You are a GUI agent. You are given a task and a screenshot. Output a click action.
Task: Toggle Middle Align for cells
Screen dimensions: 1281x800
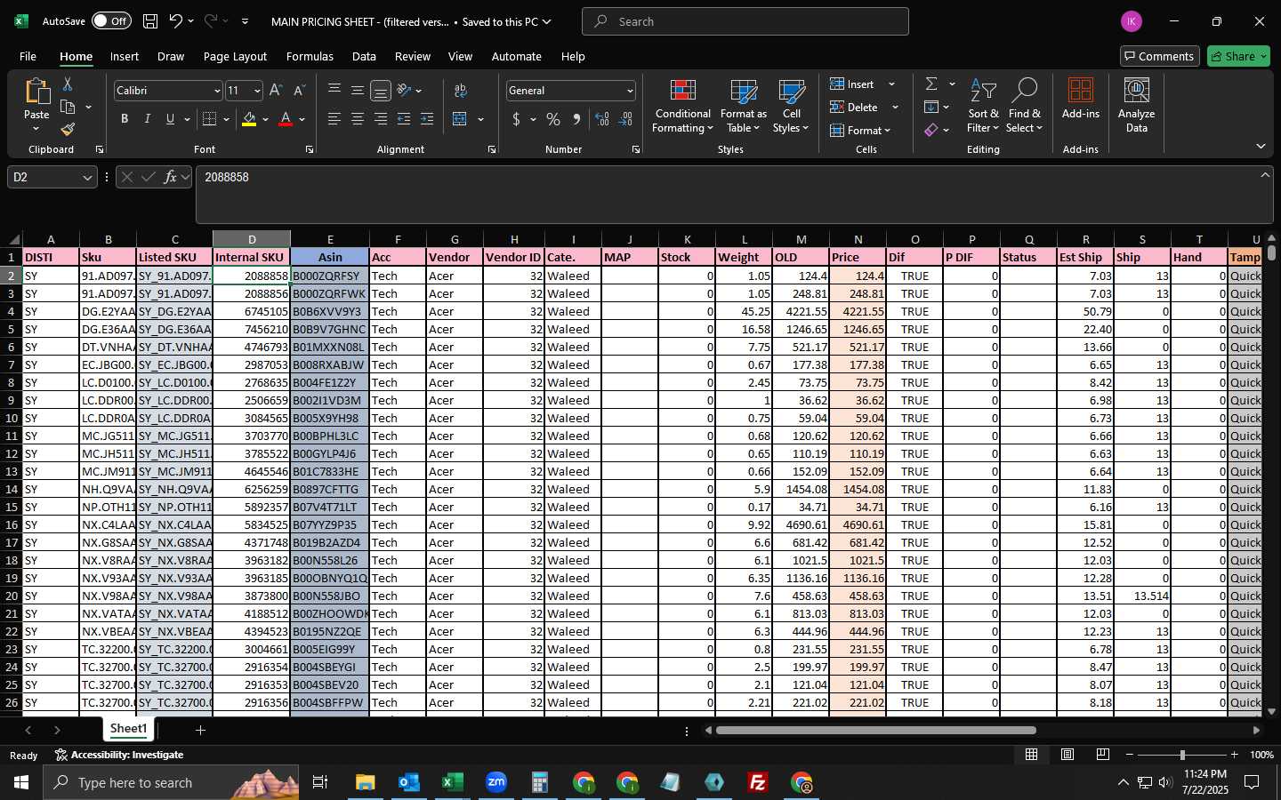coord(358,90)
